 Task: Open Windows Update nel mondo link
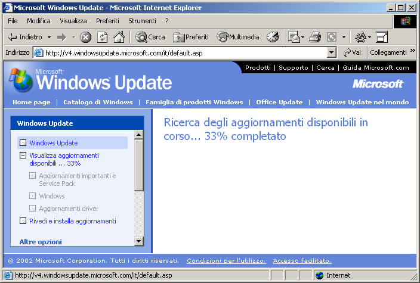362,102
